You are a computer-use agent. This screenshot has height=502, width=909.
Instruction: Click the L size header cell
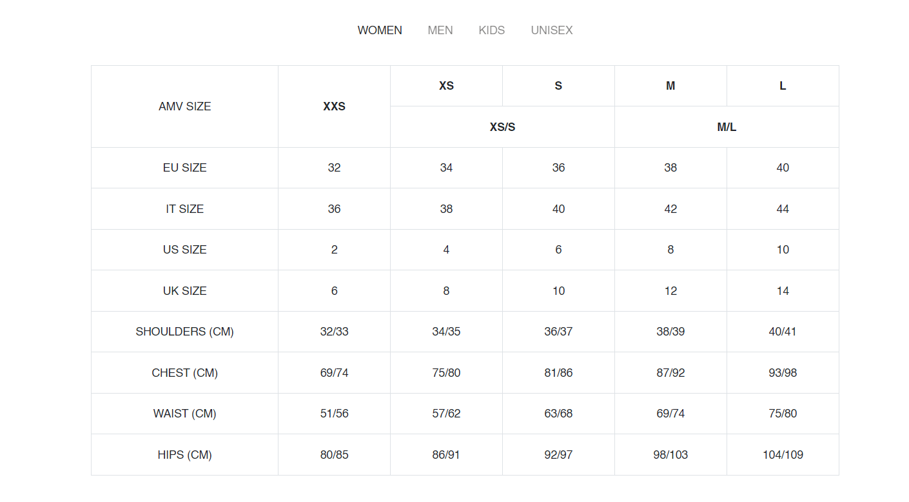(x=783, y=86)
